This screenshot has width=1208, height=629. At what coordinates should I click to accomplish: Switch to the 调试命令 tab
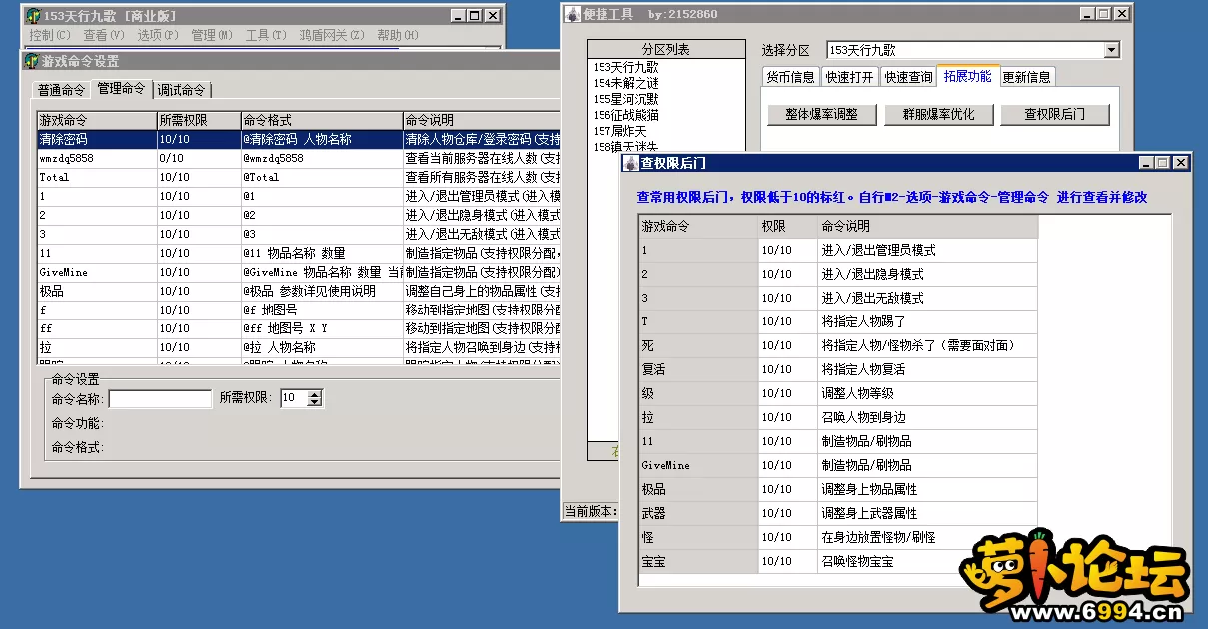182,90
